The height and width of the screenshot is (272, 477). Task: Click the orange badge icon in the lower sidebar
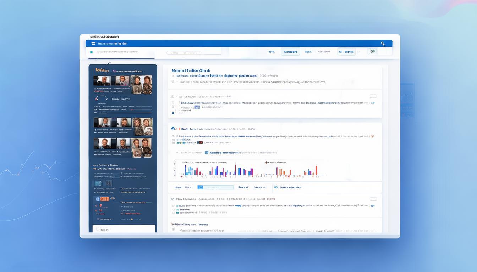[x=105, y=199]
